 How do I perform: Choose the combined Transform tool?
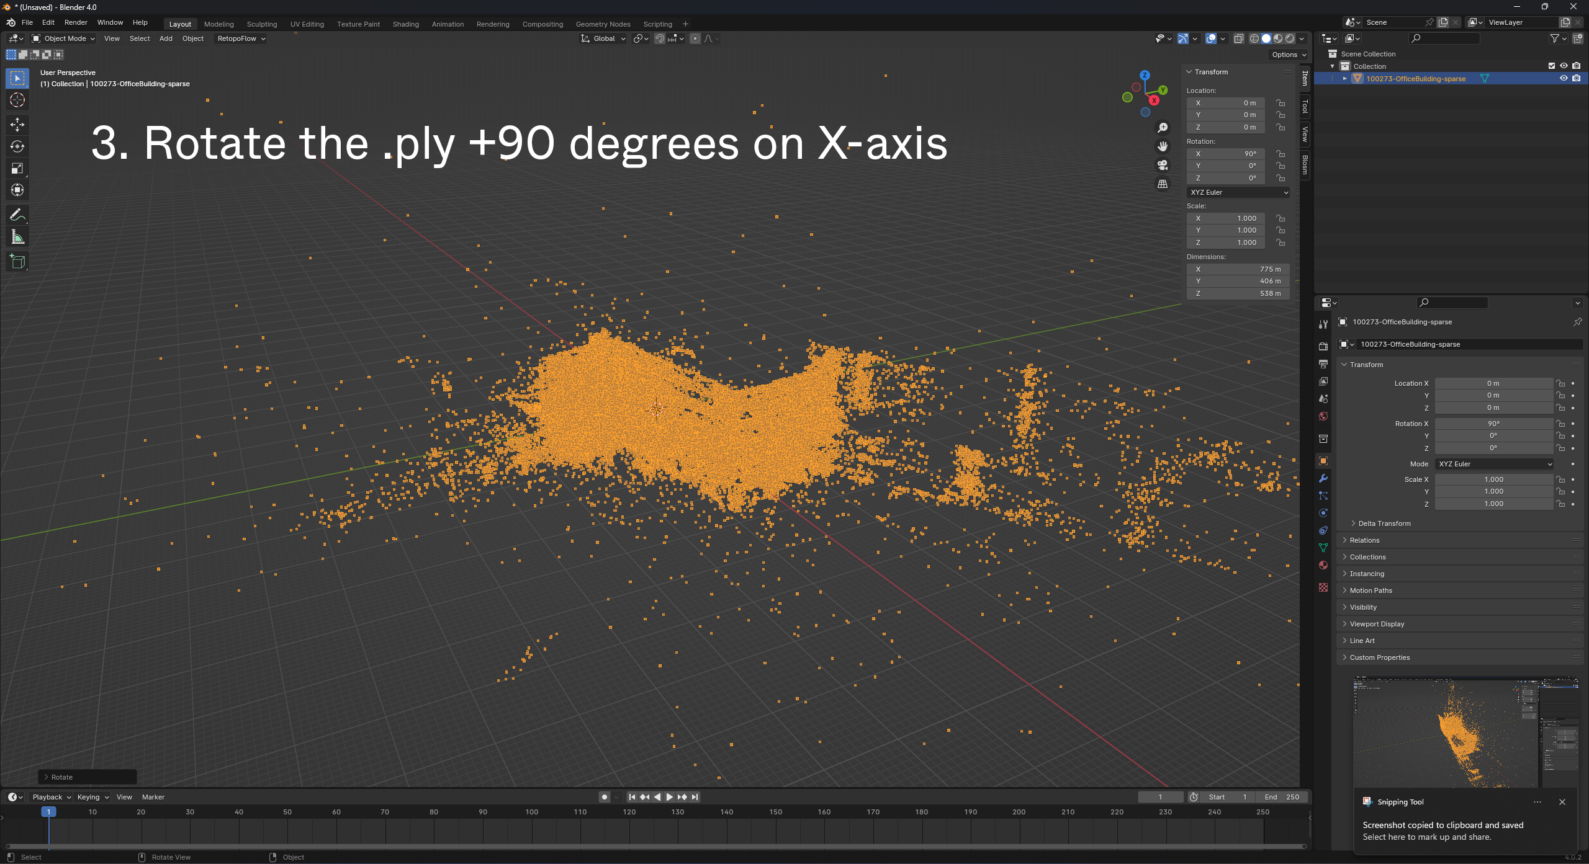coord(17,190)
